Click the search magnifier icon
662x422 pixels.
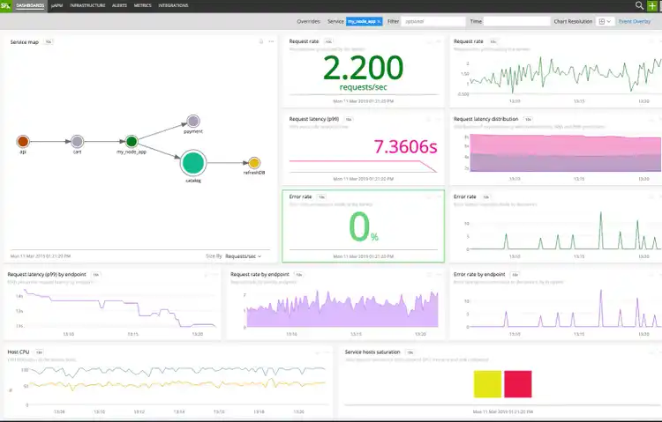tap(638, 5)
